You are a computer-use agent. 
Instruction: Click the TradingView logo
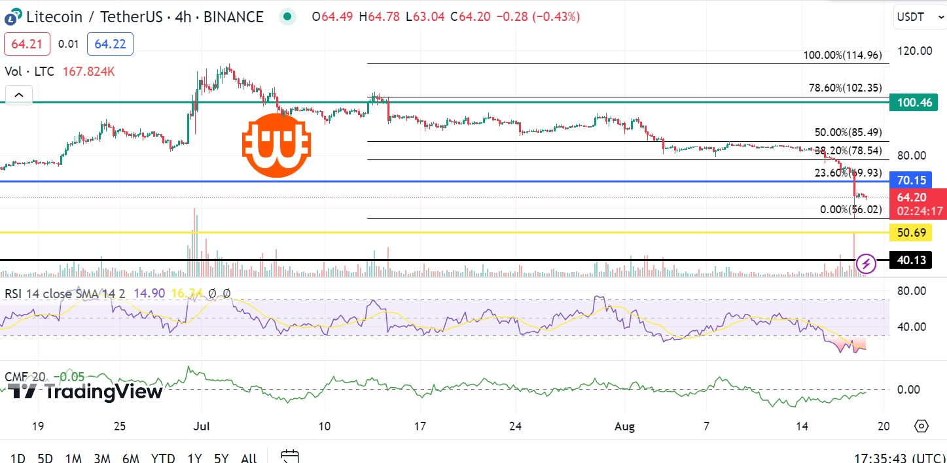click(x=85, y=391)
